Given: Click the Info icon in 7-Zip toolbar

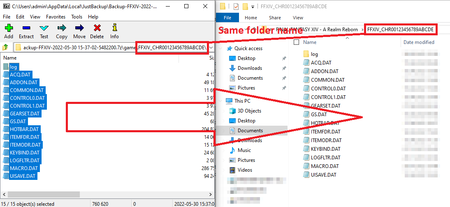Looking at the screenshot, I should (114, 28).
